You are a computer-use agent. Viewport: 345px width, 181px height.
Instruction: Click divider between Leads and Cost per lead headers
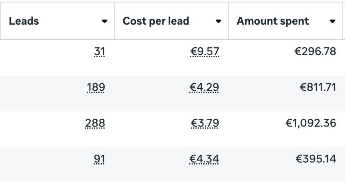(x=114, y=21)
